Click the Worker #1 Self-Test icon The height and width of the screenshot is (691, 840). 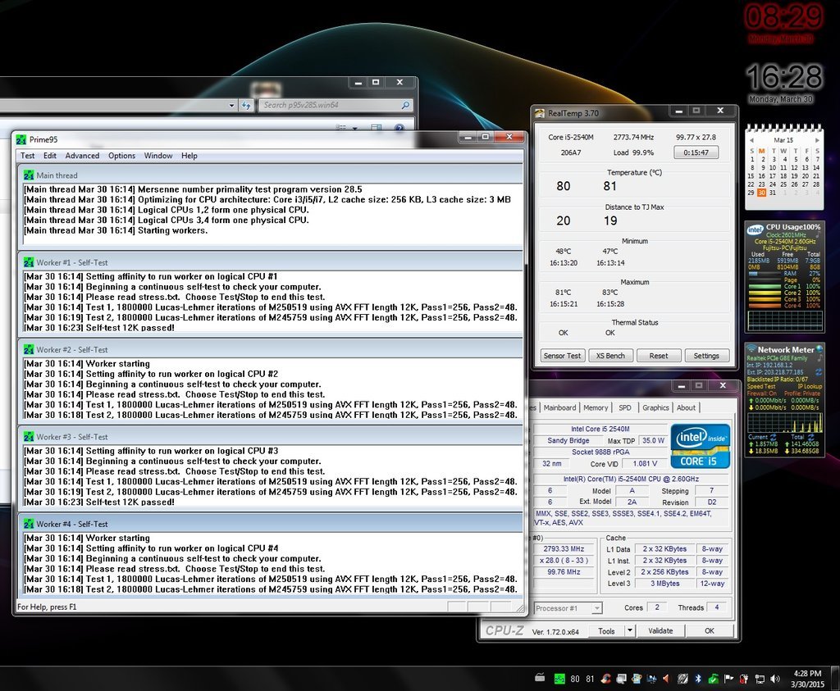pos(29,262)
